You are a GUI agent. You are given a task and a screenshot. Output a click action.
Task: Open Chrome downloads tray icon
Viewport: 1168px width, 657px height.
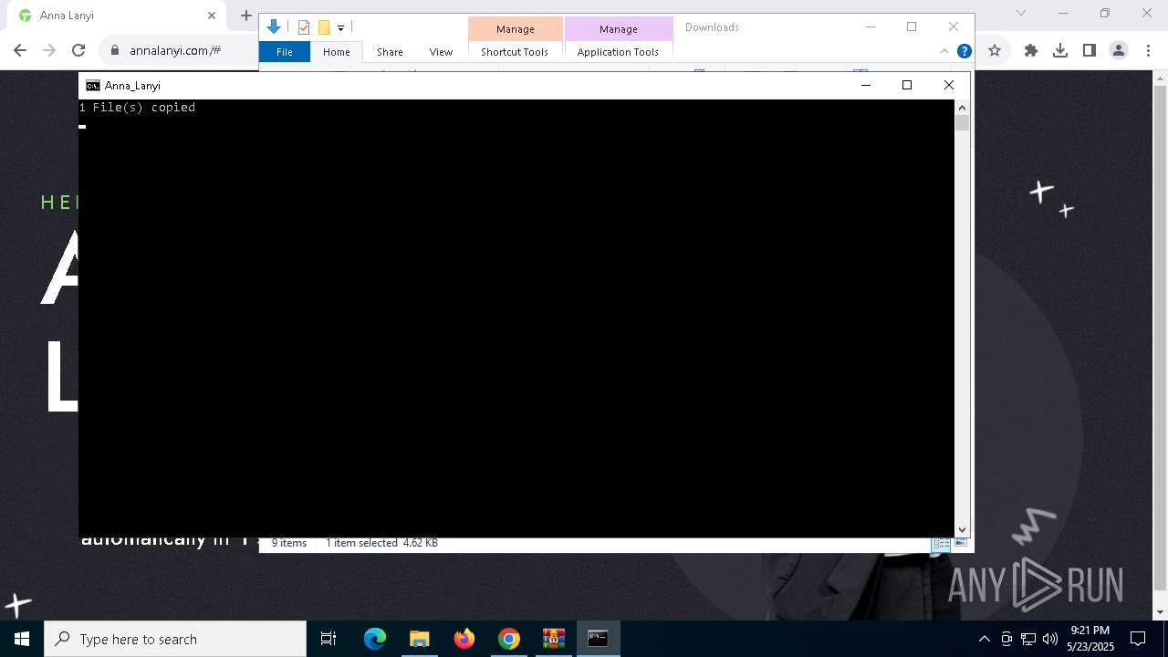coord(1060,51)
